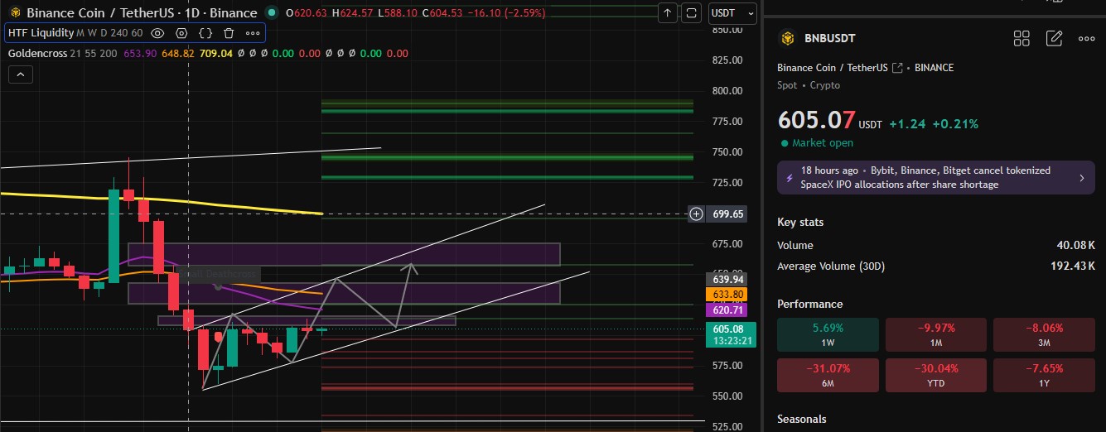Click the −16.10 (−2.59%) change value
1106x432 pixels.
tap(506, 13)
